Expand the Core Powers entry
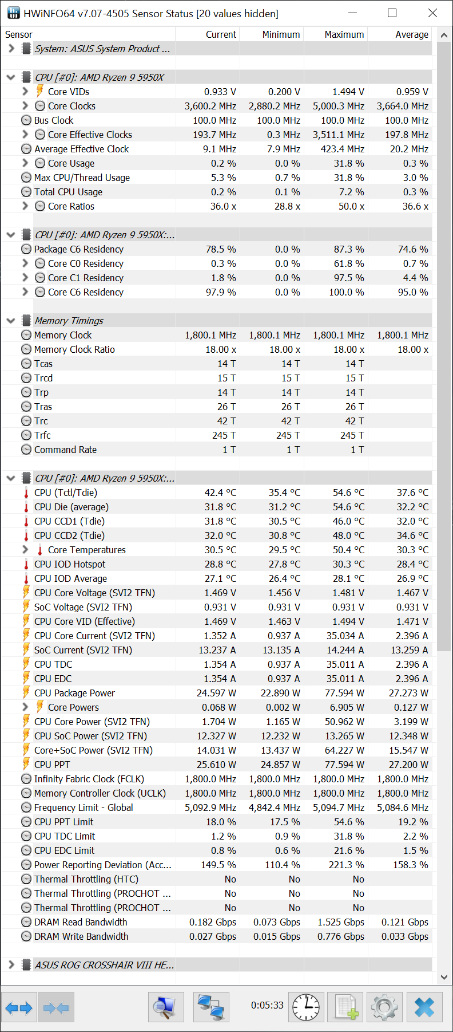Viewport: 453px width, 1032px height. (25, 707)
